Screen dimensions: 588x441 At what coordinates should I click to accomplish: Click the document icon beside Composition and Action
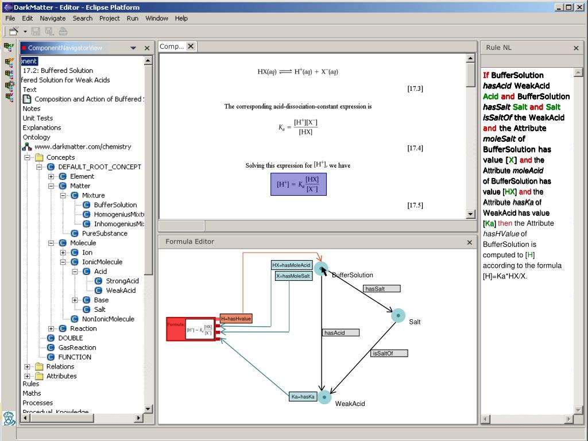click(x=27, y=99)
